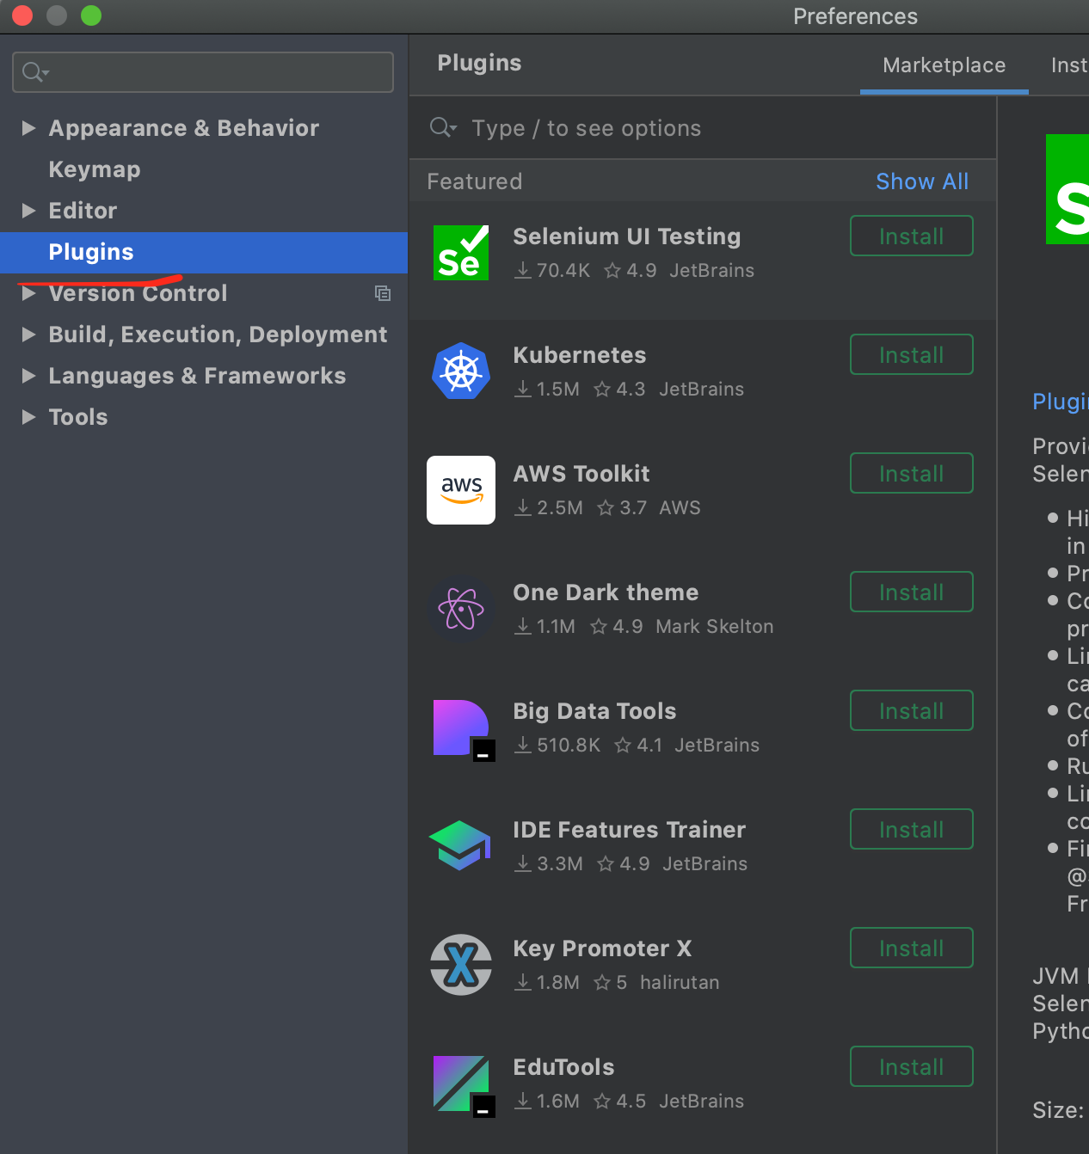The image size is (1089, 1154).
Task: Install the EduTools plugin
Action: click(911, 1066)
